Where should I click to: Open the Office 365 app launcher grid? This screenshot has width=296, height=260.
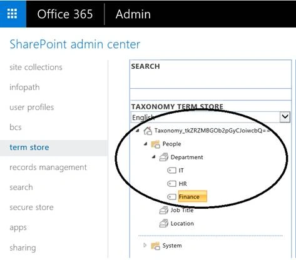coord(12,14)
